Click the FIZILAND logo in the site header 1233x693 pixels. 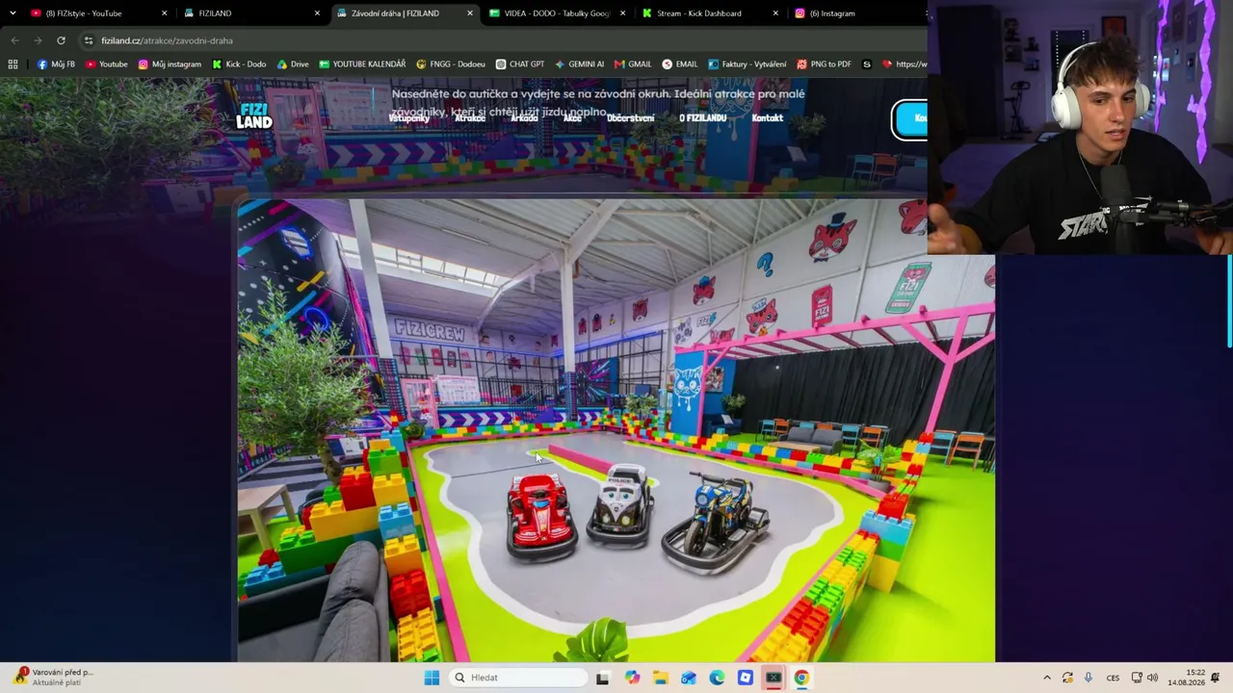click(254, 116)
